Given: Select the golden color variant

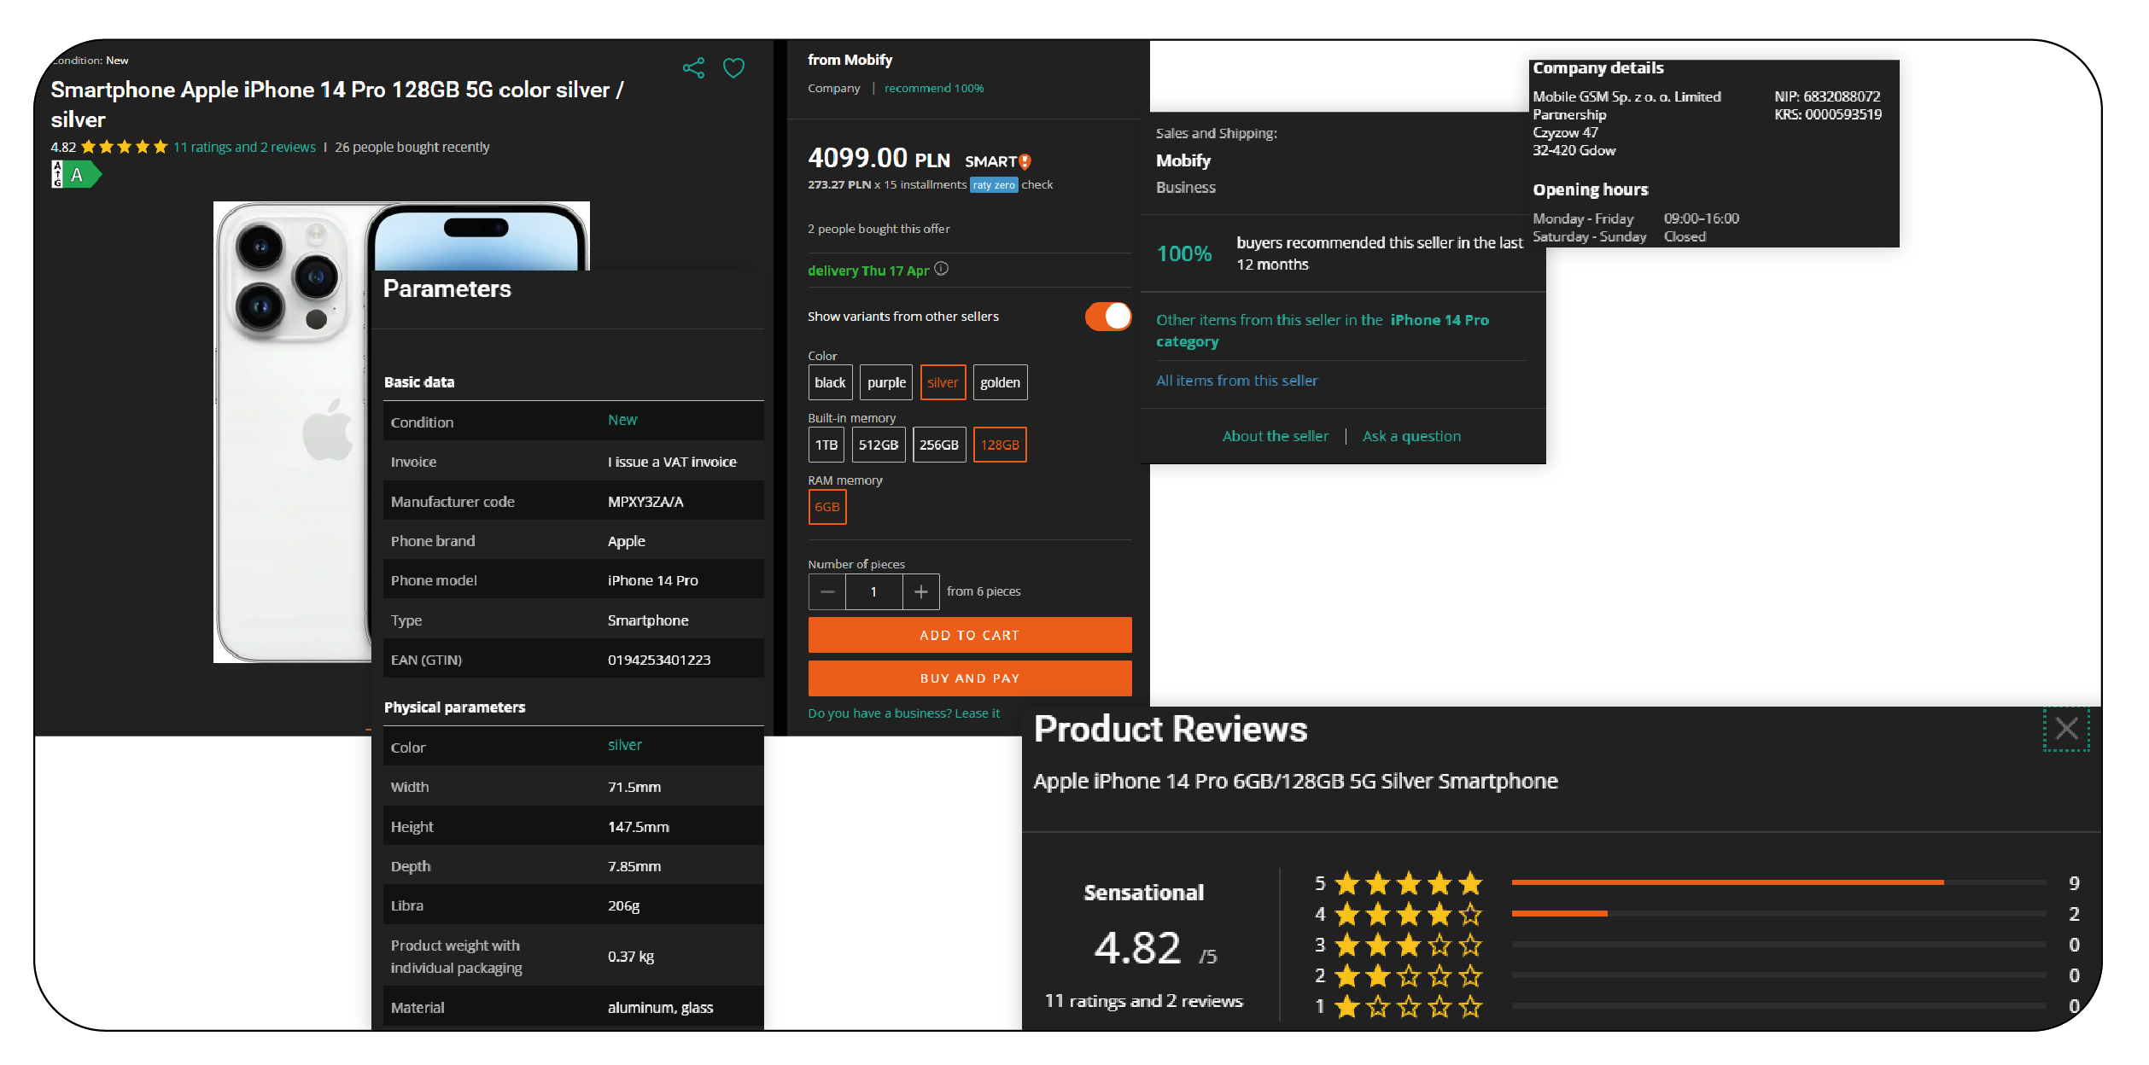Looking at the screenshot, I should 1000,382.
